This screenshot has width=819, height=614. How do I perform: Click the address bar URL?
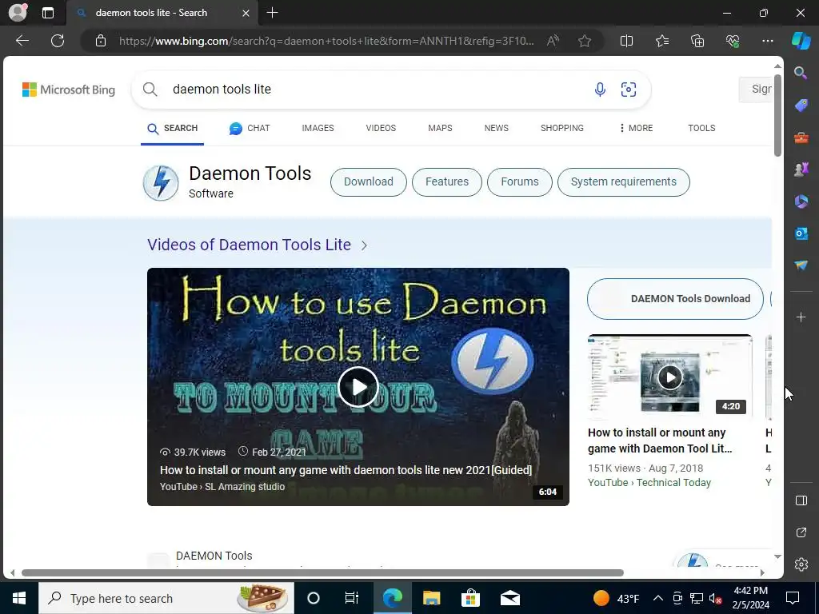326,41
